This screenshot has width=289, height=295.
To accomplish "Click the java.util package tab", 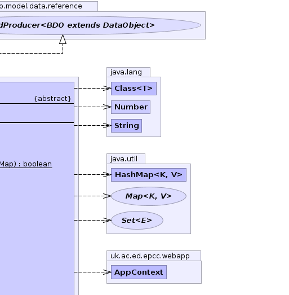I will [x=126, y=159].
